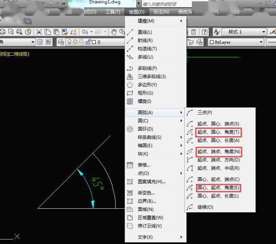This screenshot has width=276, height=244.
Task: Click the keyword search input field
Action: coord(166,4)
